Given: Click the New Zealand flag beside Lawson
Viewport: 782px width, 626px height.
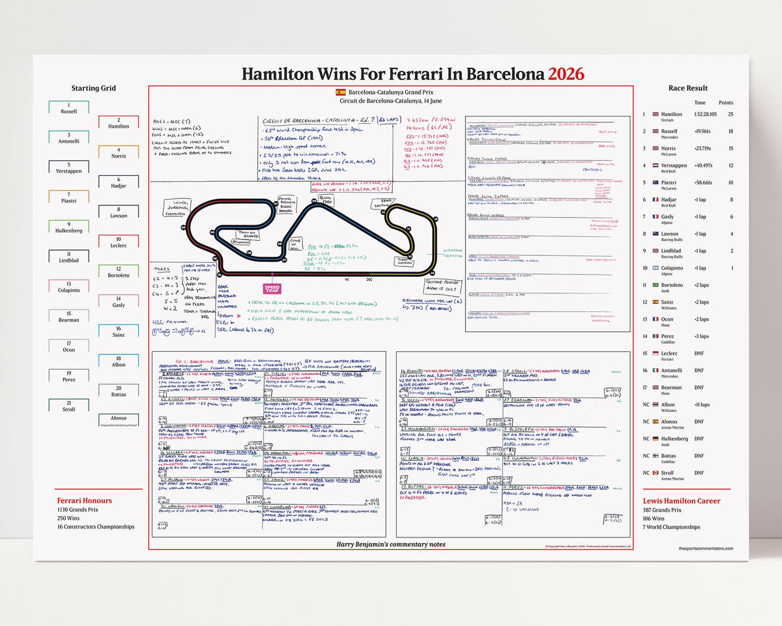Looking at the screenshot, I should (x=656, y=233).
